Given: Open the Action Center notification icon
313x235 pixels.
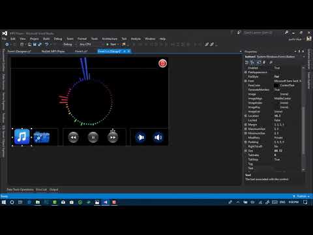Looking at the screenshot, I should (305, 202).
